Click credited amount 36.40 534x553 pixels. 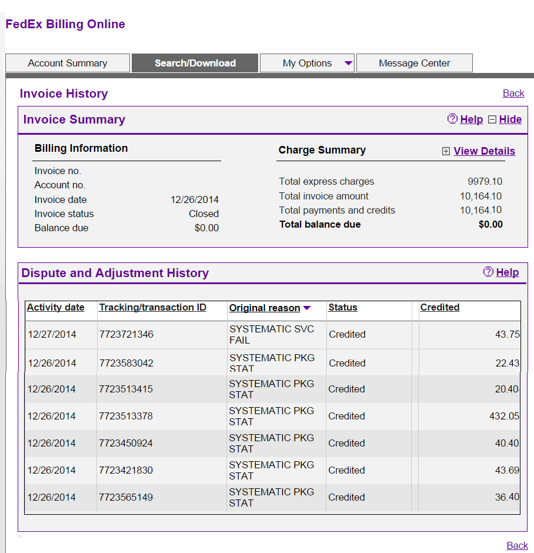click(x=507, y=497)
